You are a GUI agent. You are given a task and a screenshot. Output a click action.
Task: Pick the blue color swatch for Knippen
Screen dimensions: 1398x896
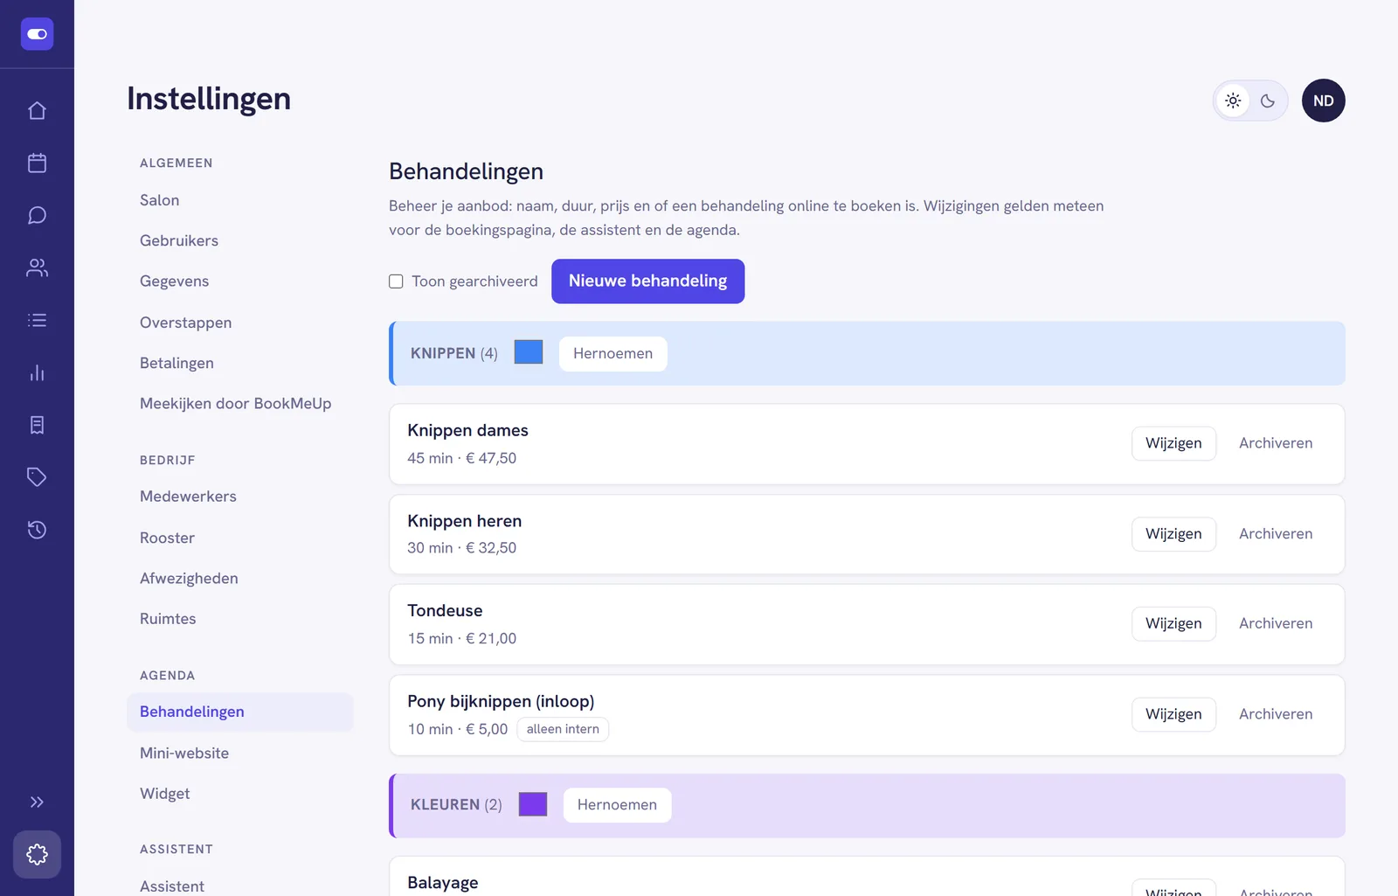click(x=529, y=352)
